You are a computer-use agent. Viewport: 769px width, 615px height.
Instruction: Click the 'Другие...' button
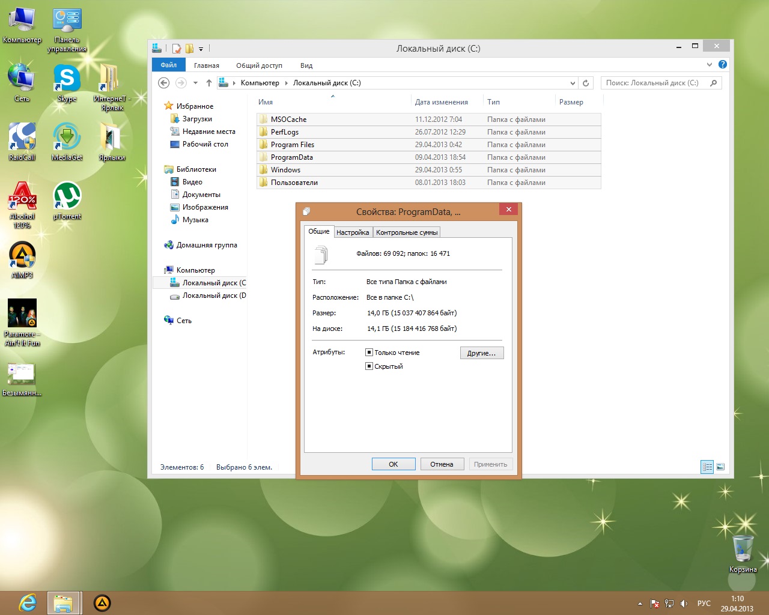pyautogui.click(x=481, y=353)
